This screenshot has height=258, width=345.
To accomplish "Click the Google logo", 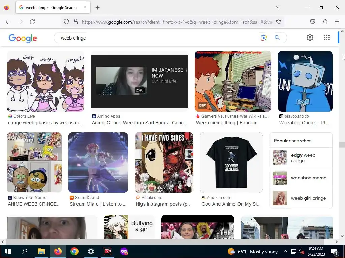I will 23,38.
